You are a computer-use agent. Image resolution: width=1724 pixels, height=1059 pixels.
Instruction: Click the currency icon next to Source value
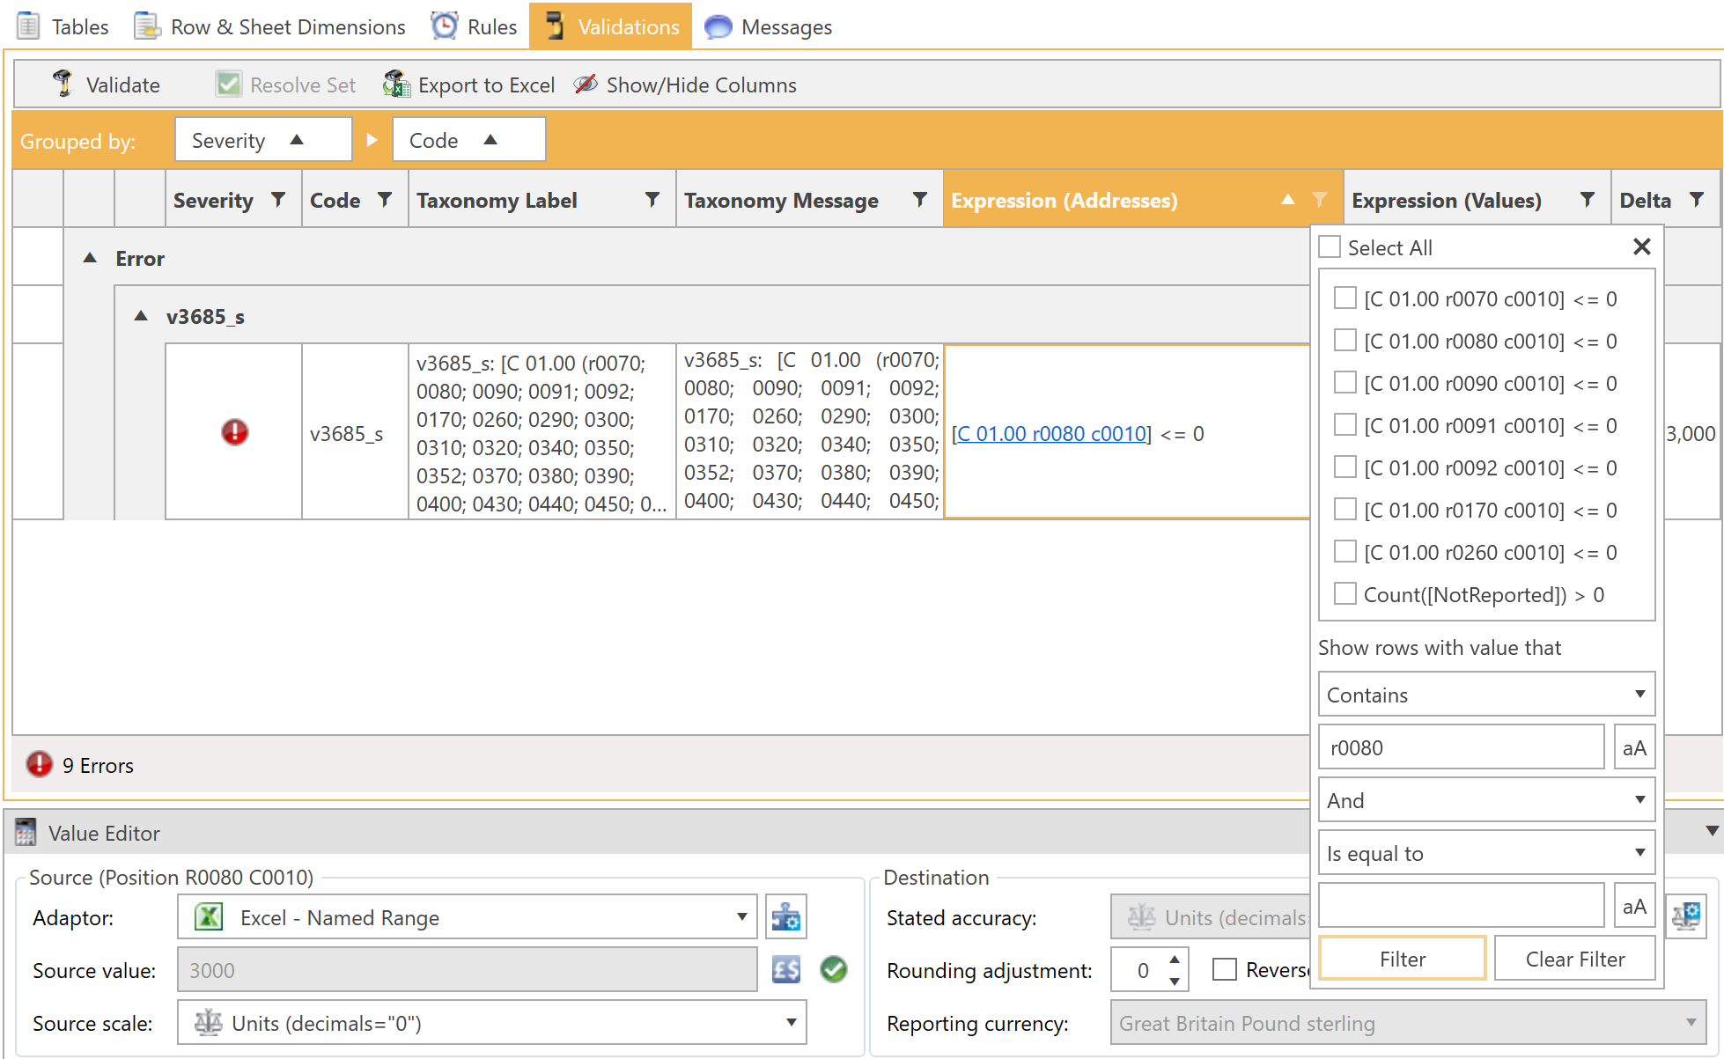tap(785, 970)
